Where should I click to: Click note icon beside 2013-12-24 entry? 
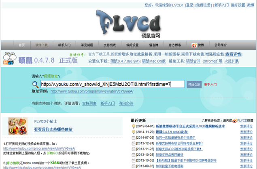coord(134,144)
